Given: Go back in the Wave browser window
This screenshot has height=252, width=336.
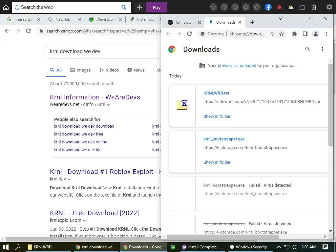Looking at the screenshot, I should point(7,31).
